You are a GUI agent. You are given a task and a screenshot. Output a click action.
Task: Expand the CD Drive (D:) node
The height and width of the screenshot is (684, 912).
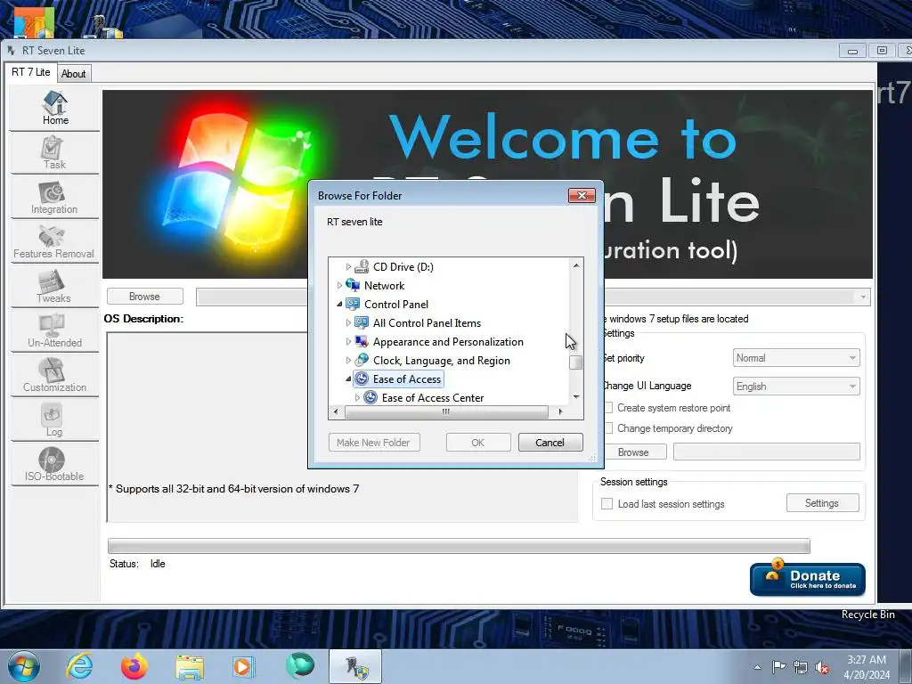tap(348, 267)
